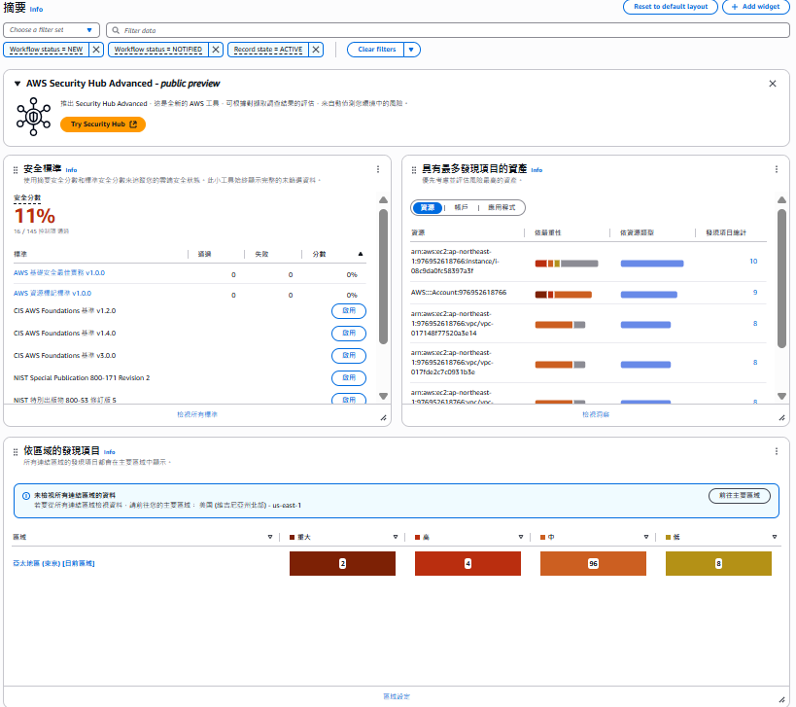Viewport: 796px width, 707px height.
Task: Click resize handle of 依區域的發現項目 widget
Action: click(781, 700)
